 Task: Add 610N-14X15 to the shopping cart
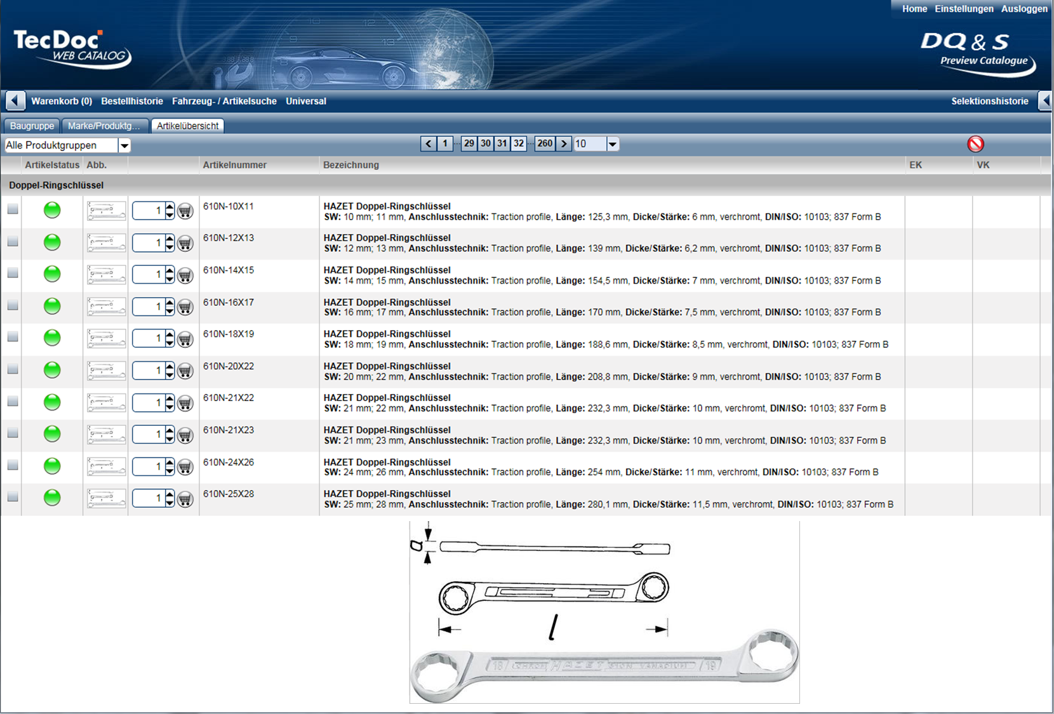[x=185, y=275]
